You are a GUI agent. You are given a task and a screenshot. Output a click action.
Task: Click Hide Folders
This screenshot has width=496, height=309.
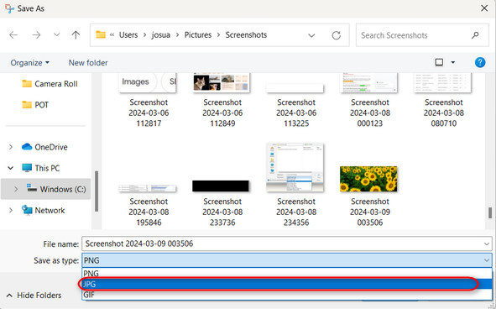click(34, 296)
